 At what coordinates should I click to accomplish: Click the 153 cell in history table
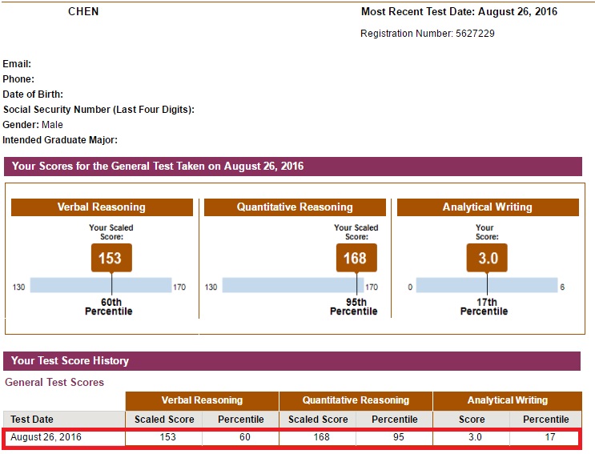pos(167,437)
